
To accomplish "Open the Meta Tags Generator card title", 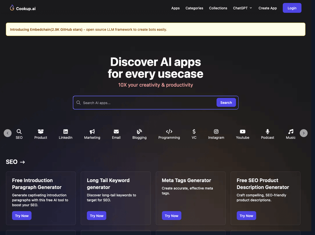I will [x=186, y=180].
